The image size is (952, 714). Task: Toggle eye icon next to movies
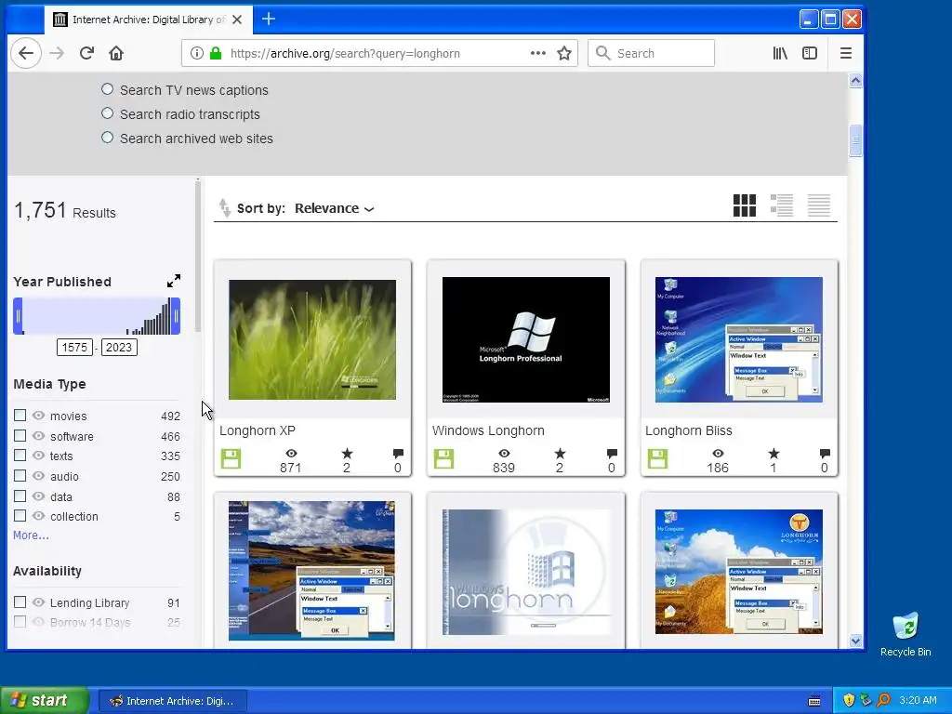[39, 416]
